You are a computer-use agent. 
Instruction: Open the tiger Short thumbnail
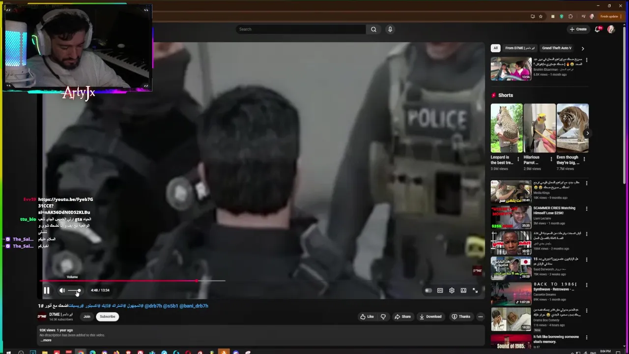[x=572, y=128]
